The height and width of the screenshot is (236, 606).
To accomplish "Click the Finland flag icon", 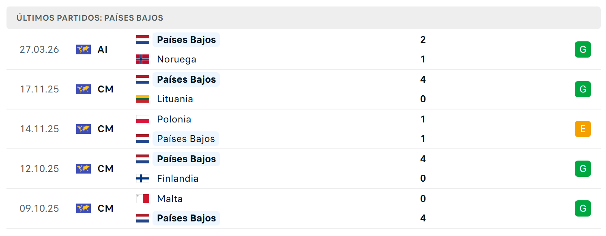I will pos(143,178).
